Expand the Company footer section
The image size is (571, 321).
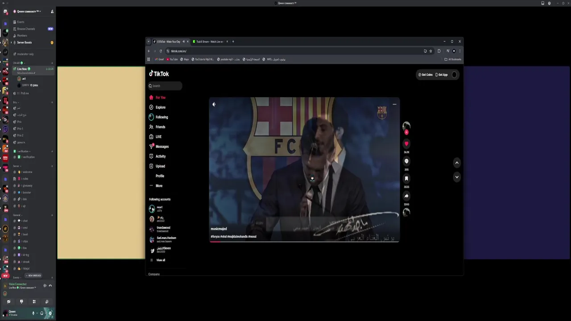pos(154,274)
